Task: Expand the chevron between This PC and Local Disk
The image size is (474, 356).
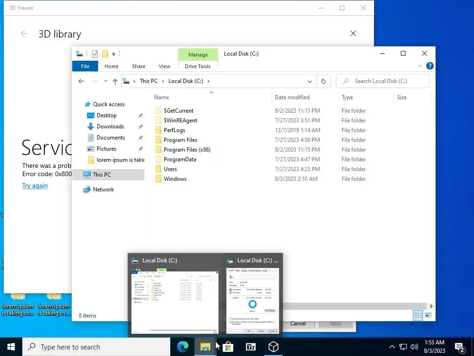Action: point(163,81)
